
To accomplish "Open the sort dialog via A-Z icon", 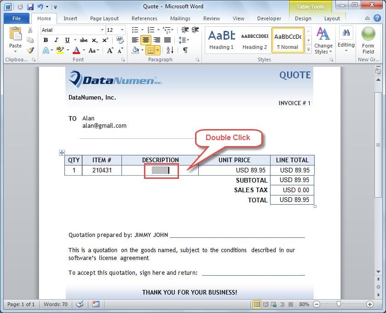I will 169,50.
